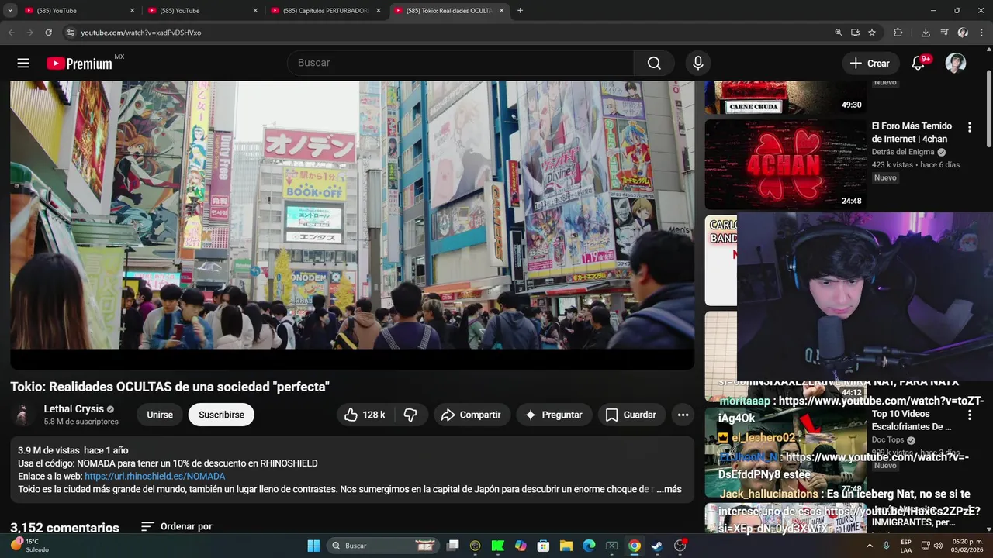Open Windows Start menu
The height and width of the screenshot is (558, 993).
(313, 546)
